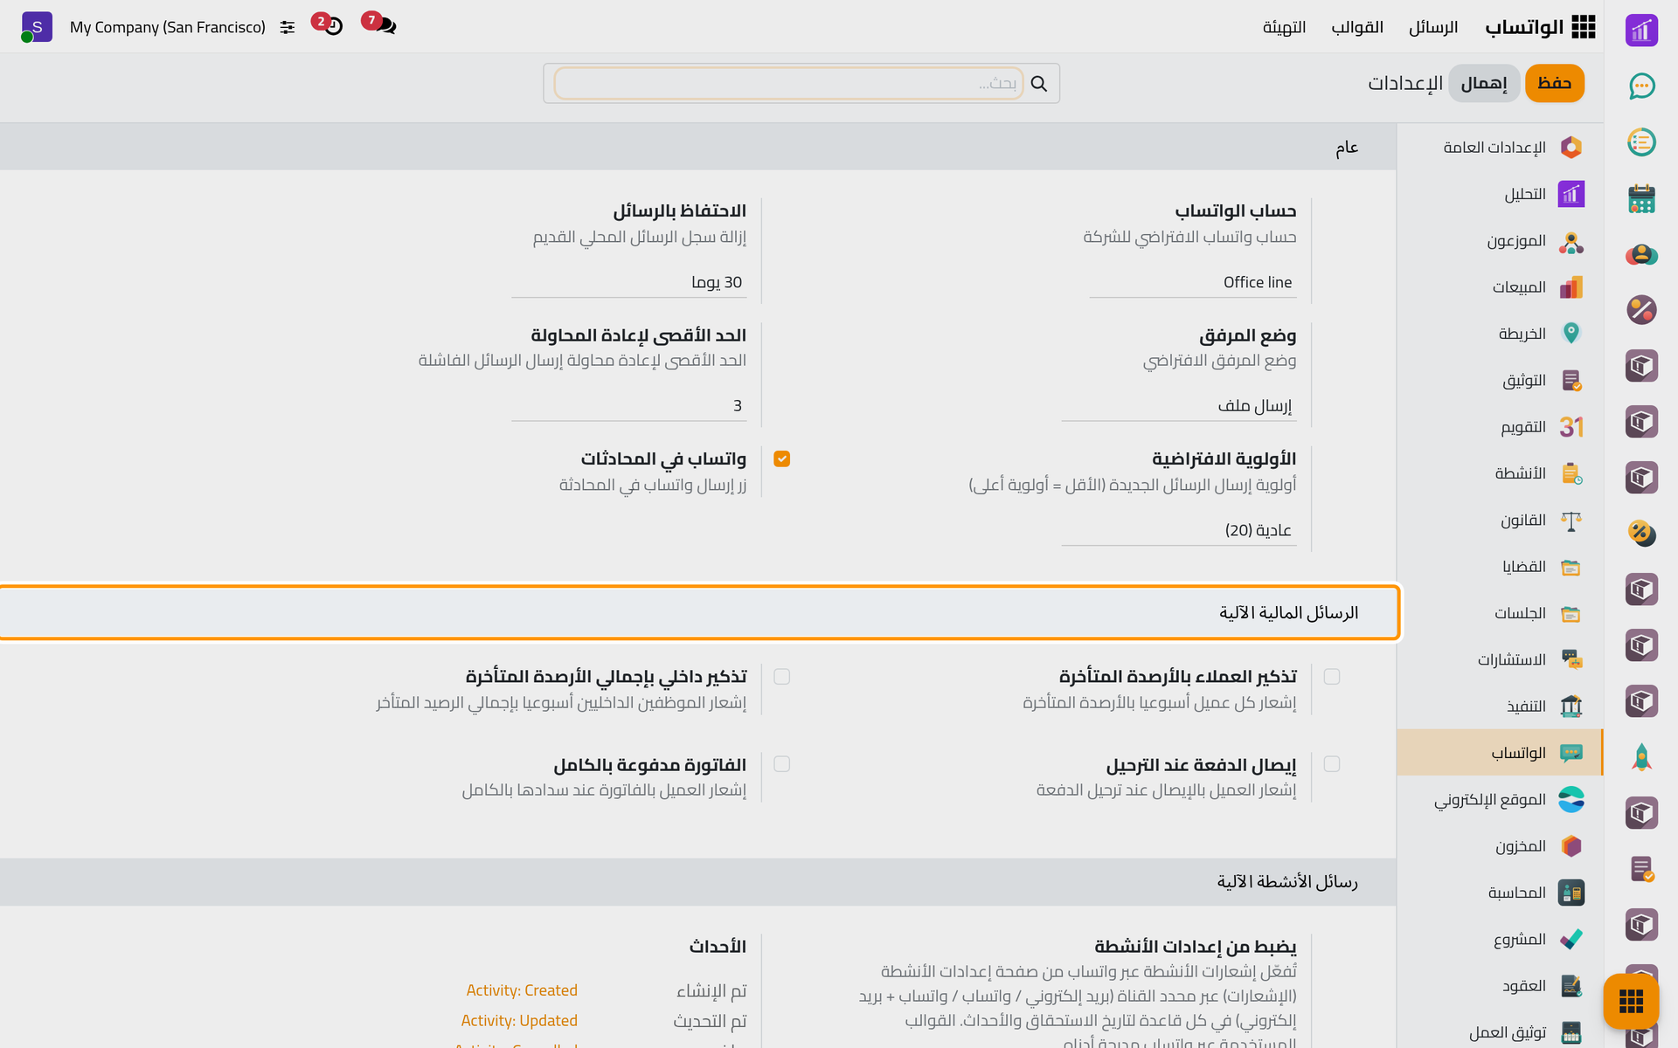Click the search magnifier icon

(1038, 84)
